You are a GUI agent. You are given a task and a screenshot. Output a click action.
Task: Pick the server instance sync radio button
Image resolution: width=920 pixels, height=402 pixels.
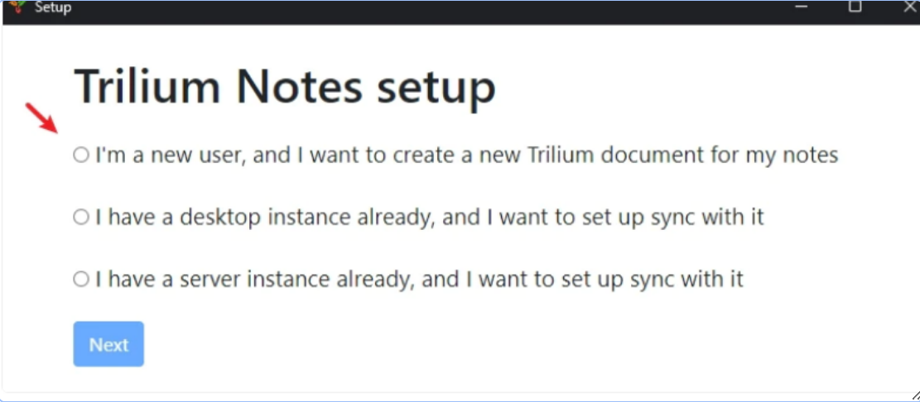[x=80, y=279]
